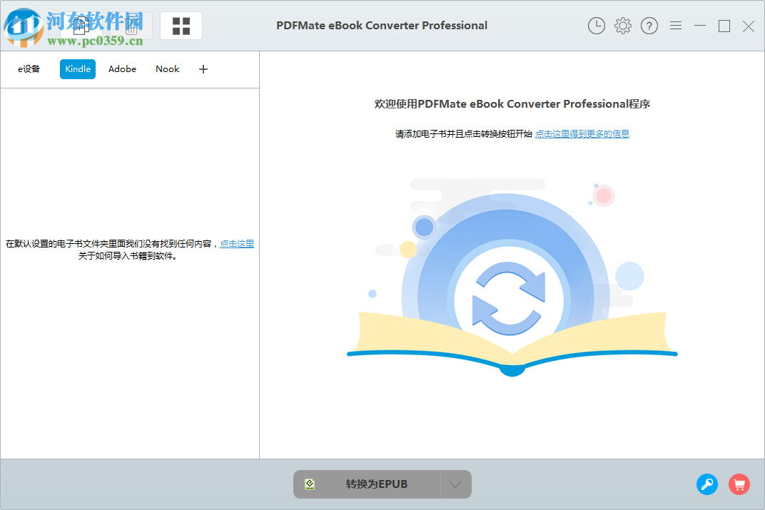Open the 点击这里得到更多的信息 link
Screen dimensions: 765x510
[582, 133]
